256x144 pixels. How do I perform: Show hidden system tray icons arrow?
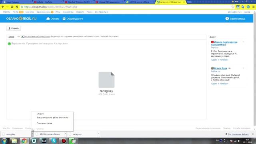(227, 141)
